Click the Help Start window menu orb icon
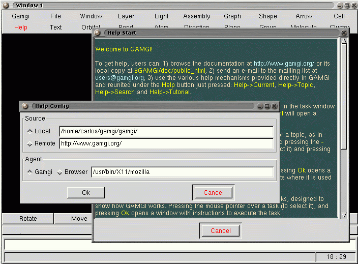The image size is (358, 264). (x=98, y=33)
